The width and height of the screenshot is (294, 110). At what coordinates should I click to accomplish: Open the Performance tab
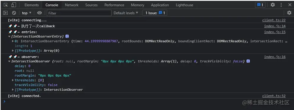114,5
